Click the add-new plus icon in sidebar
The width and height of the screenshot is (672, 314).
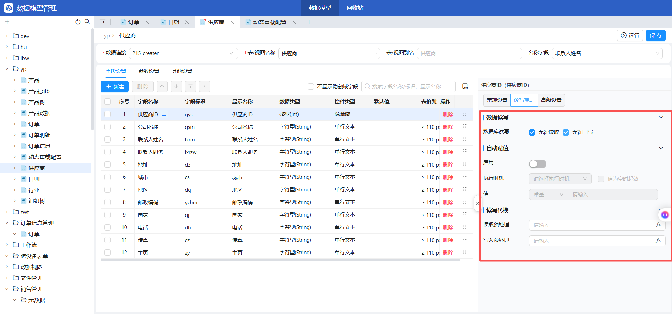7,22
